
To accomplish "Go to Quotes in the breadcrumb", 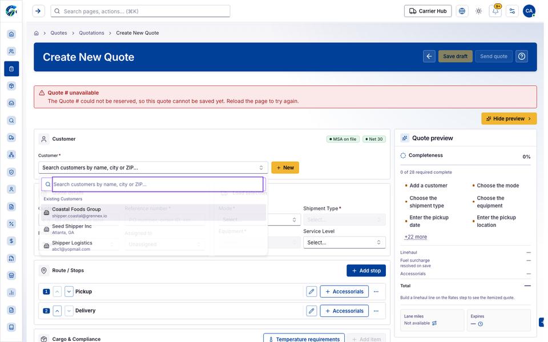I will coord(59,33).
